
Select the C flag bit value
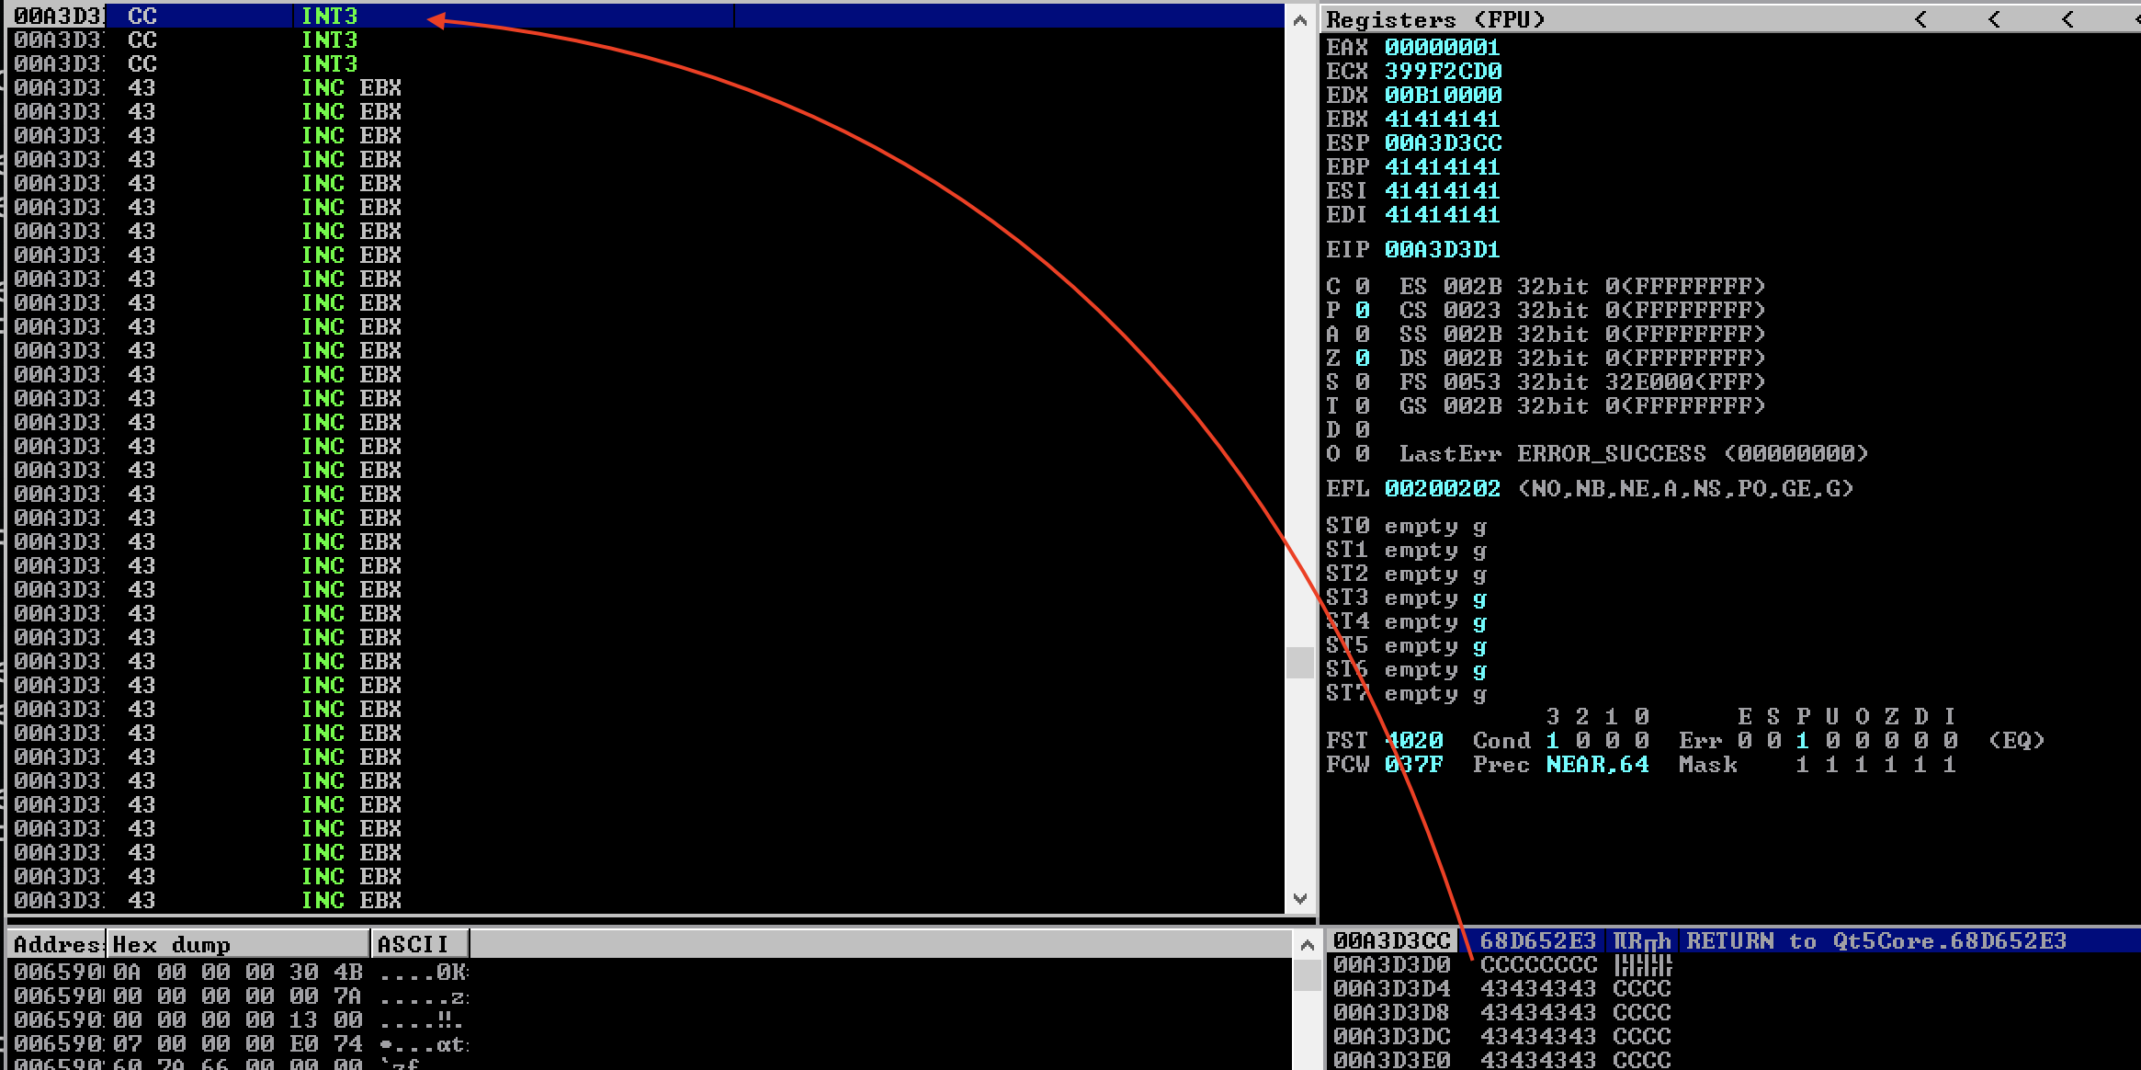[1362, 286]
